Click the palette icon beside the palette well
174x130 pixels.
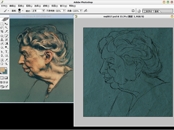tap(139, 11)
